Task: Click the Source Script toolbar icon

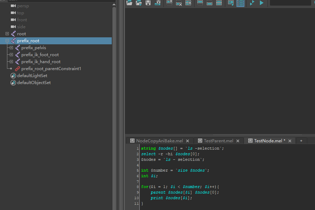Action: point(139,3)
